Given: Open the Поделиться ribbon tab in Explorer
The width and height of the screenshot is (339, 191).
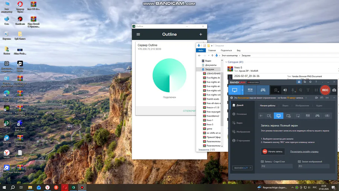Looking at the screenshot, I should 226,51.
